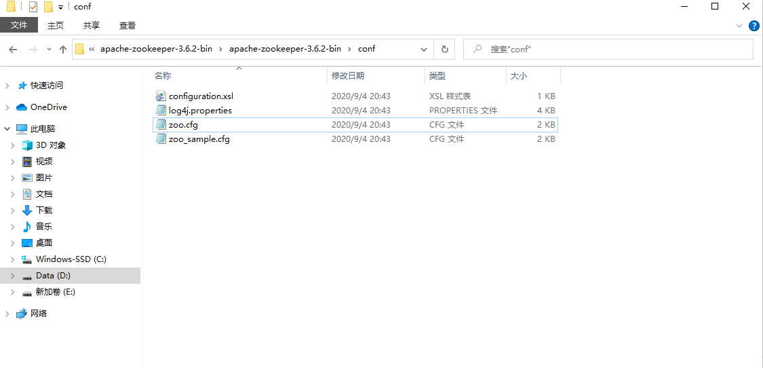Open the 文件 menu tab
Screen dimensions: 763x368
pyautogui.click(x=19, y=25)
